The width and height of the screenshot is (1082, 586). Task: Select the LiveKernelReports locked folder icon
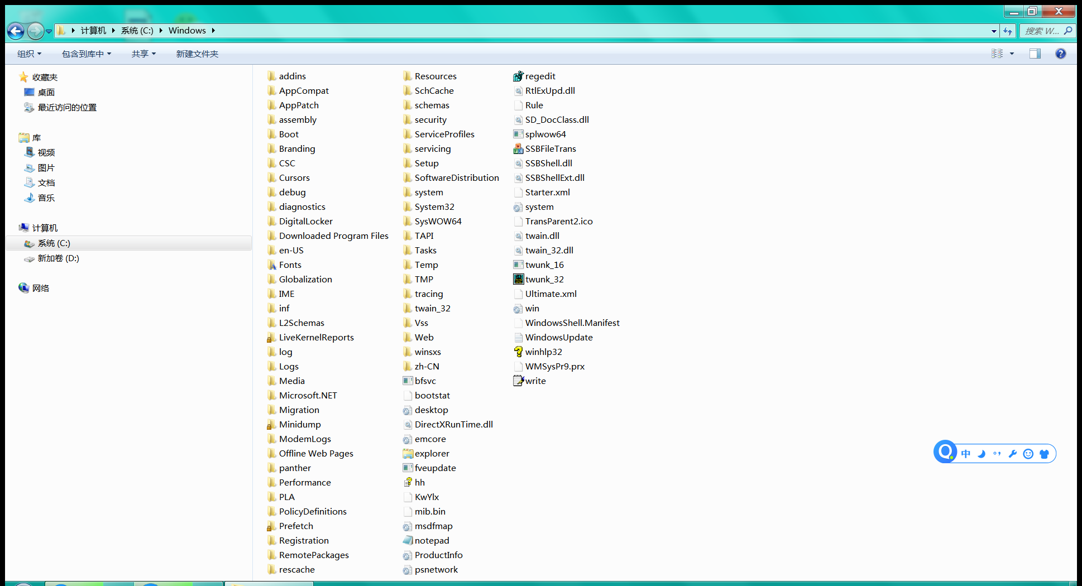click(272, 337)
